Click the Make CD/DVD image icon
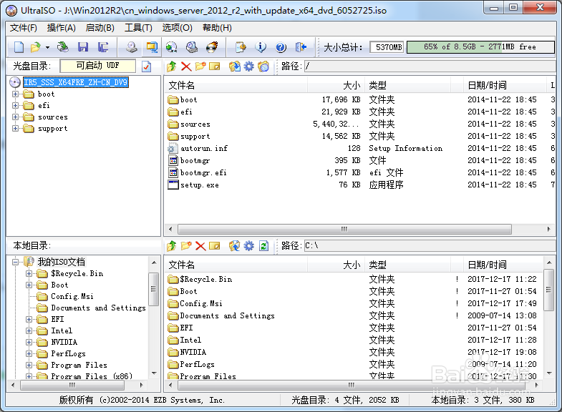 coord(132,47)
